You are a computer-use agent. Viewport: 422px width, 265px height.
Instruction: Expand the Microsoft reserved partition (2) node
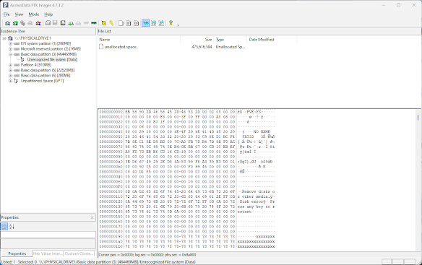click(10, 49)
